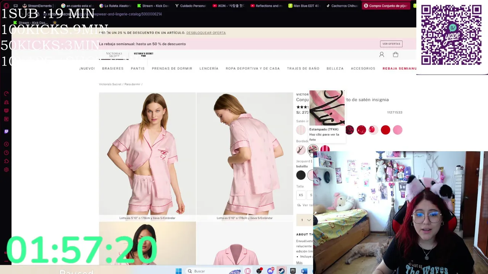Viewport: 488px width, 274px height.
Task: Open front-view model photo
Action: point(147,154)
